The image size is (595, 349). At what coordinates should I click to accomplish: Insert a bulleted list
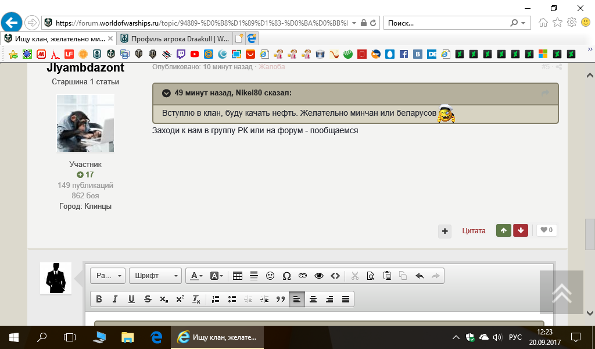[x=232, y=299]
